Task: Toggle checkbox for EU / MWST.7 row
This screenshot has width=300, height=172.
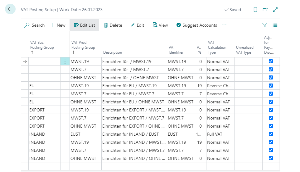Action: point(271,93)
